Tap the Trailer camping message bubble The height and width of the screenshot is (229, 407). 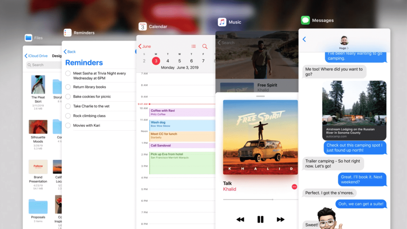(333, 164)
